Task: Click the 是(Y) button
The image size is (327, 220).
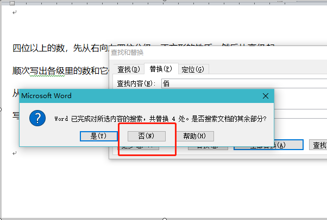Action: click(99, 136)
